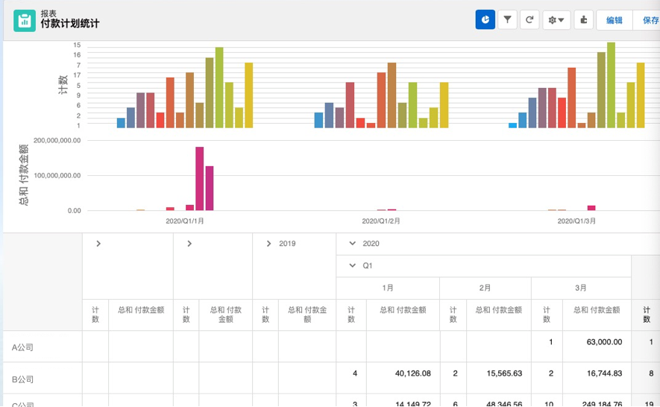Click the 总和 付款金额 header under 2019
Screen dimensions: 660x407
tap(307, 315)
